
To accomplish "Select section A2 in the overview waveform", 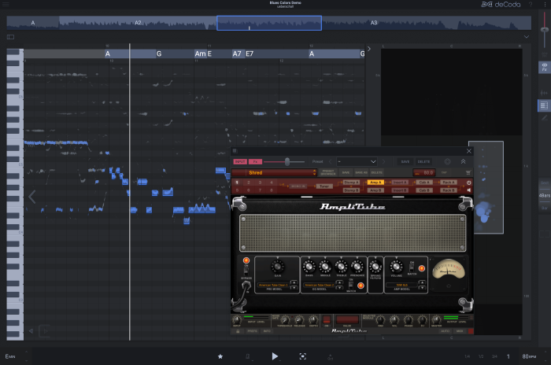I will 138,23.
